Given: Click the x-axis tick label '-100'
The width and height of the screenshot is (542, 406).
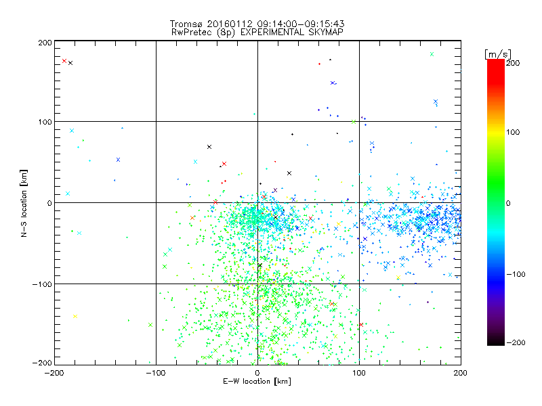Looking at the screenshot, I should coord(156,373).
